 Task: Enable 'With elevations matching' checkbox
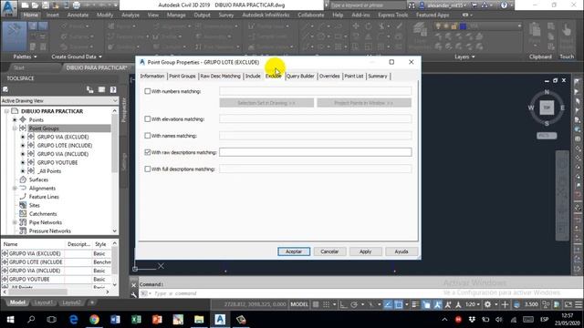[148, 119]
